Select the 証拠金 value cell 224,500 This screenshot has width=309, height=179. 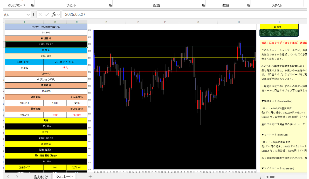point(46,56)
